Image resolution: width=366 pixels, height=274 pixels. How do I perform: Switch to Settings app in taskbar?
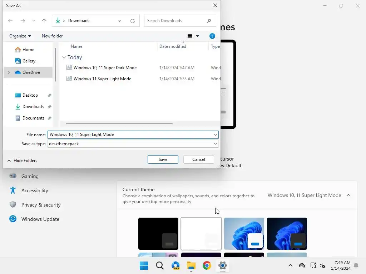click(x=223, y=265)
